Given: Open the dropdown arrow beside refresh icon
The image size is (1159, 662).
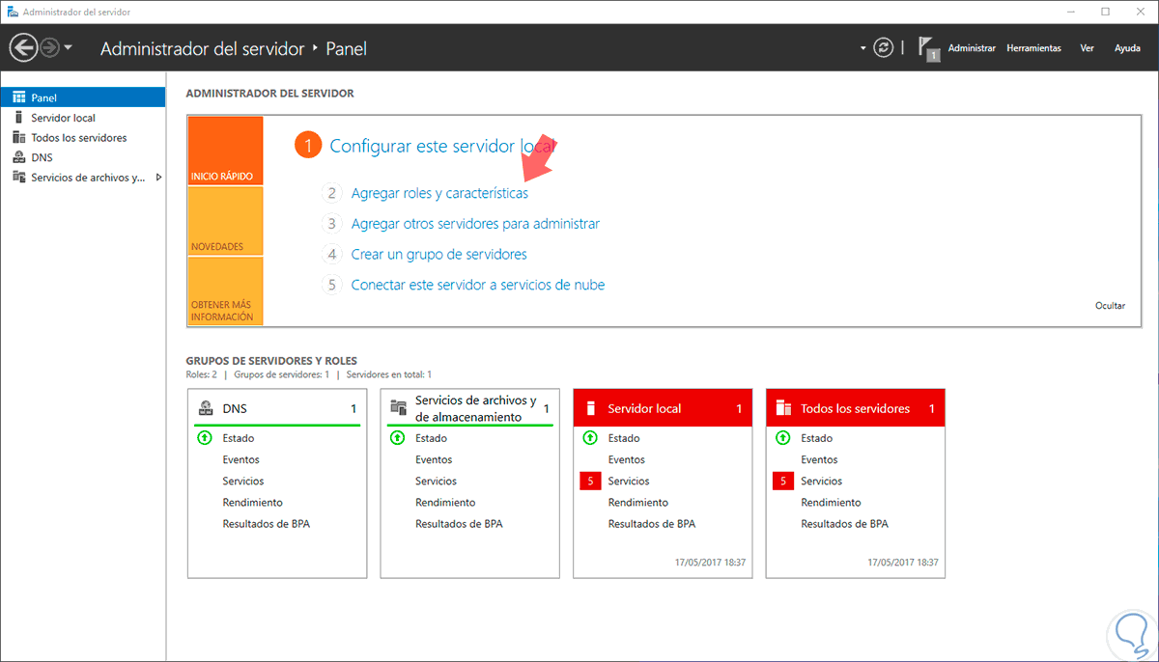Looking at the screenshot, I should coord(863,48).
